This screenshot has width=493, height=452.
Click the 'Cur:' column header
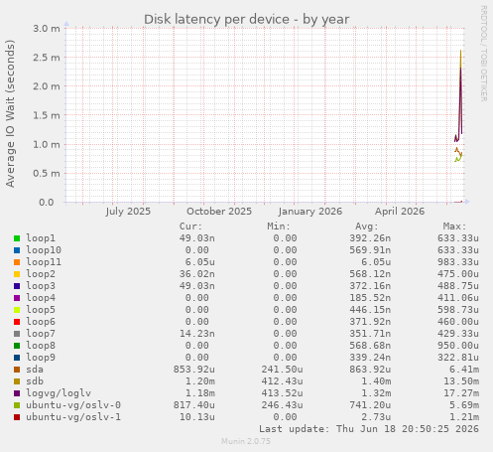(190, 226)
